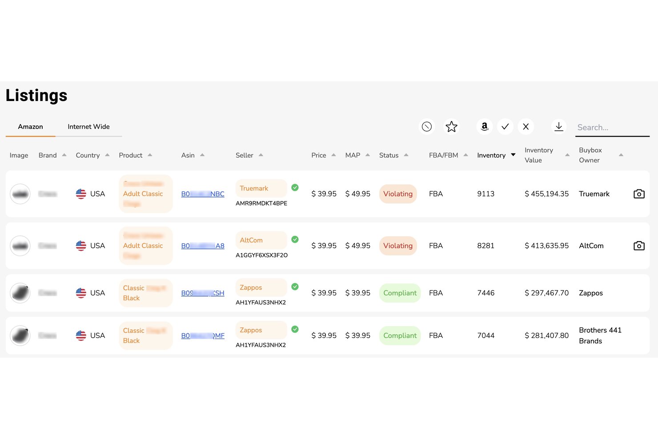Open camera snapshot for the AltCom row
658x439 pixels.
[639, 246]
